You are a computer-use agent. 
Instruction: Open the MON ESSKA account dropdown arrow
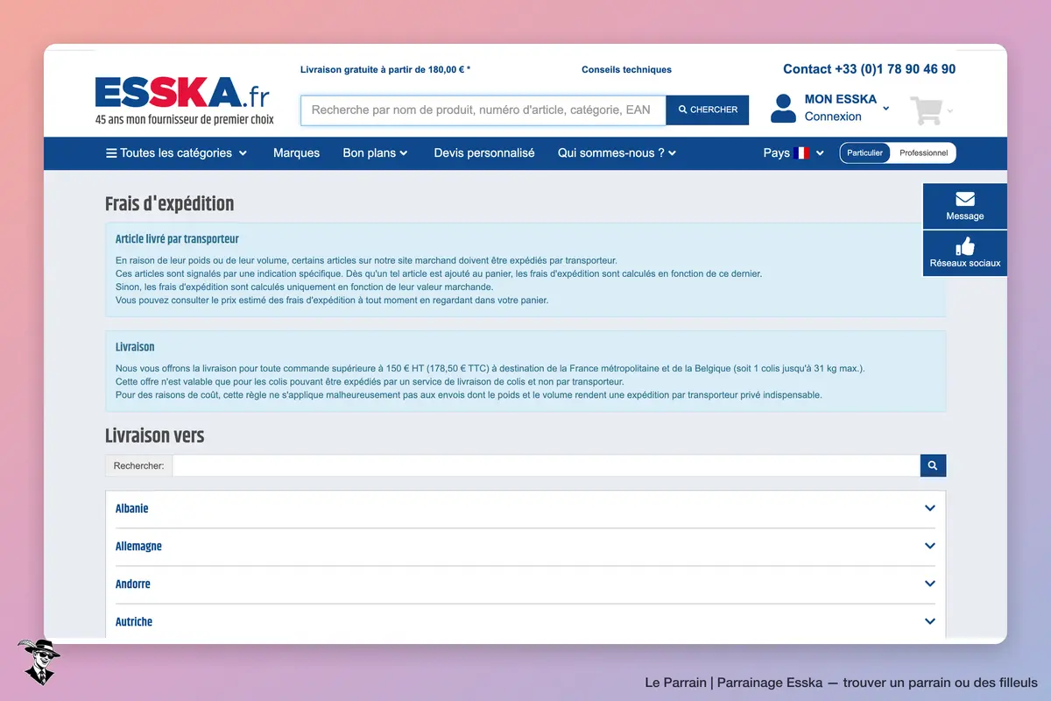[x=885, y=109]
